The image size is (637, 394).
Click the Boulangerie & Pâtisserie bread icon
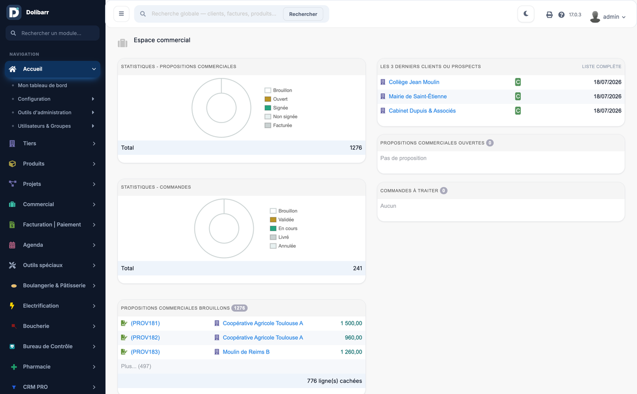point(13,286)
